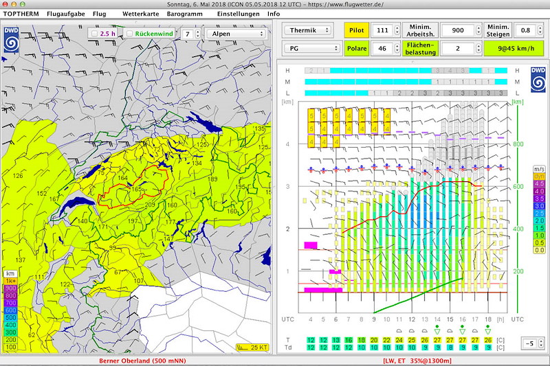Open the Einstellungen menu
The width and height of the screenshot is (550, 366).
point(238,14)
